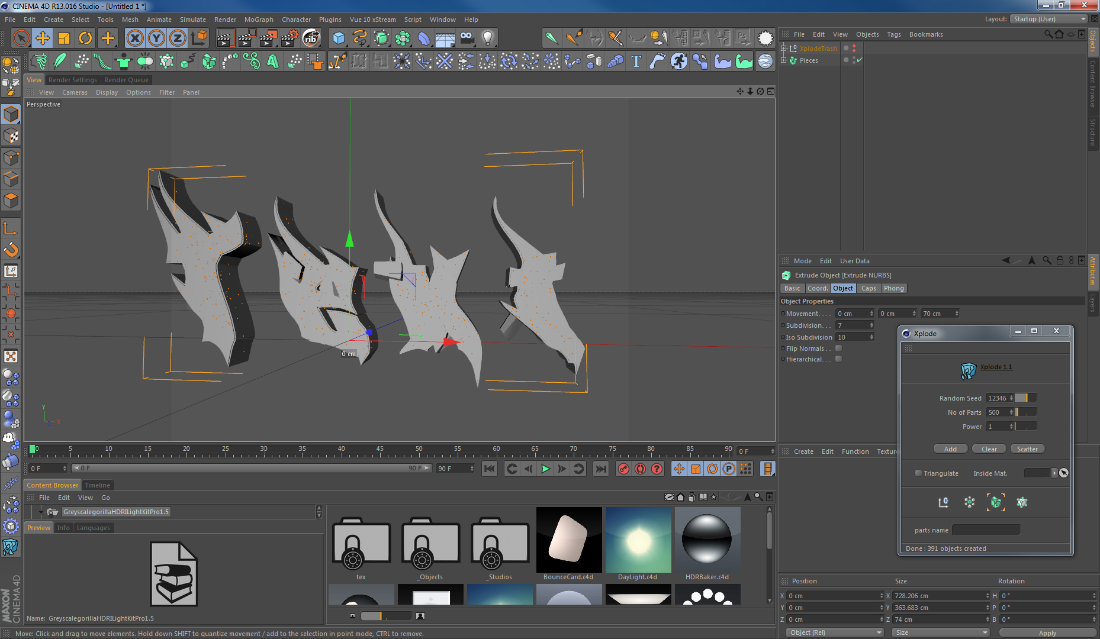This screenshot has width=1100, height=639.
Task: Click the selected fracture mode icon in Xplode
Action: (996, 502)
